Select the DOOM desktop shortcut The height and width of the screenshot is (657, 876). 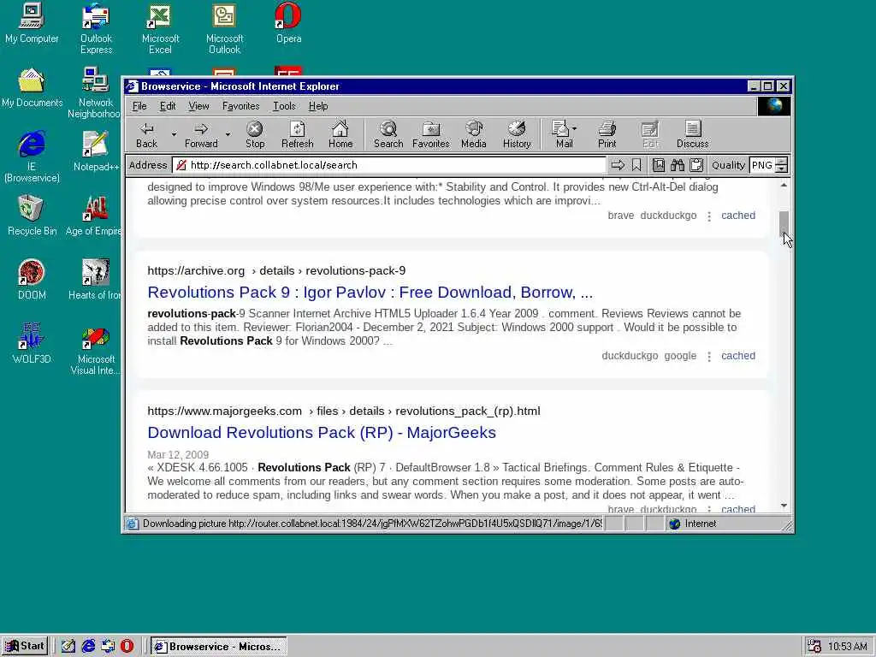(32, 280)
